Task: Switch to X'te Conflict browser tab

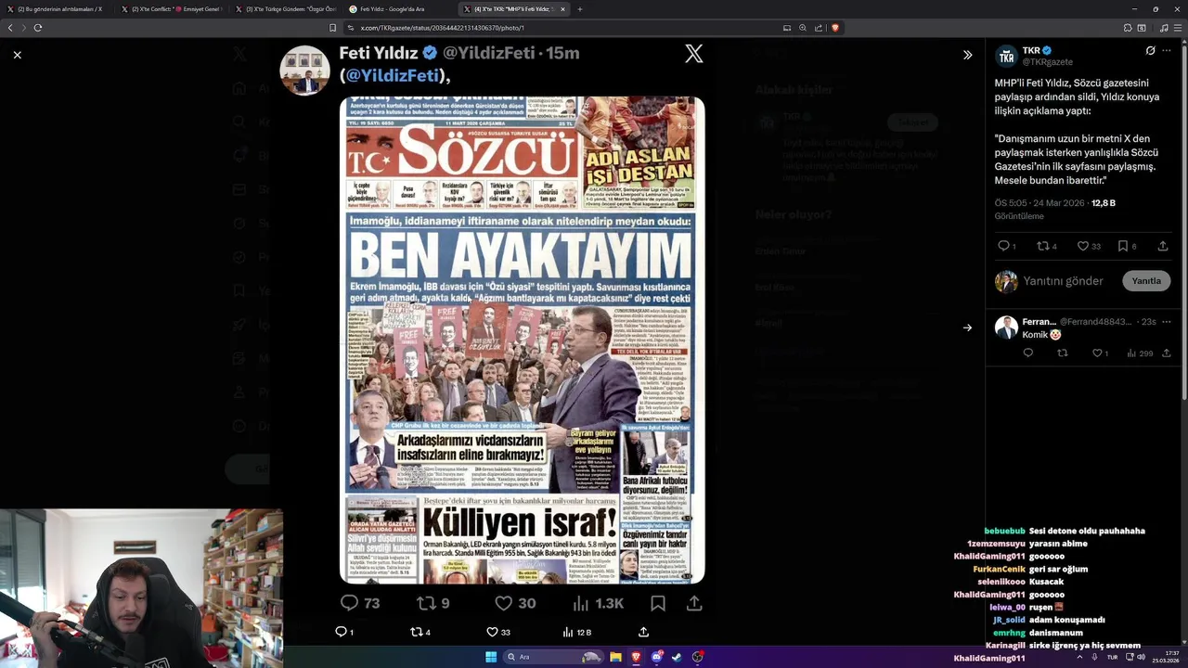Action: [171, 9]
